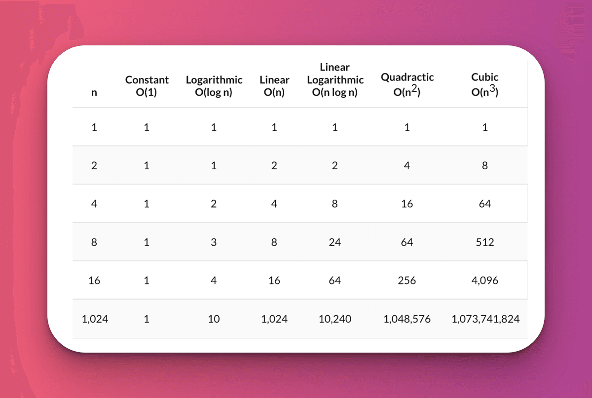Select the cell showing 512
The width and height of the screenshot is (592, 398).
[485, 242]
